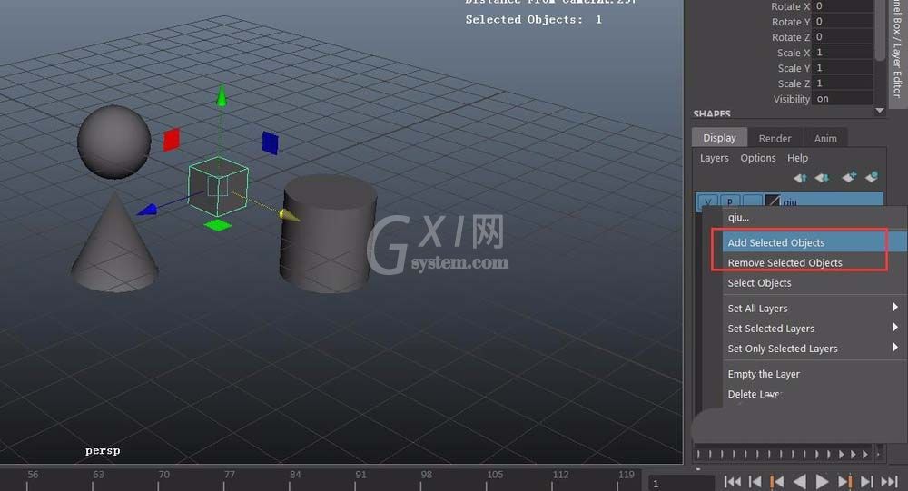
Task: Grab the yellow active-axis move arrow
Action: (290, 216)
